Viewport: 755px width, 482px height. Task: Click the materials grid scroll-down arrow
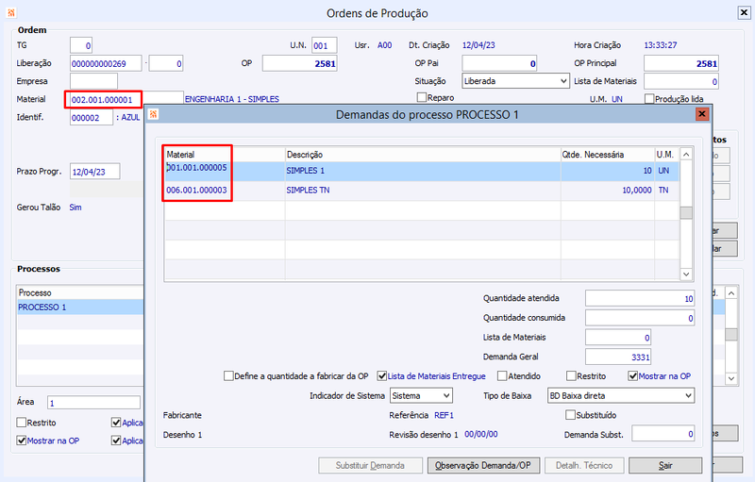pyautogui.click(x=686, y=274)
